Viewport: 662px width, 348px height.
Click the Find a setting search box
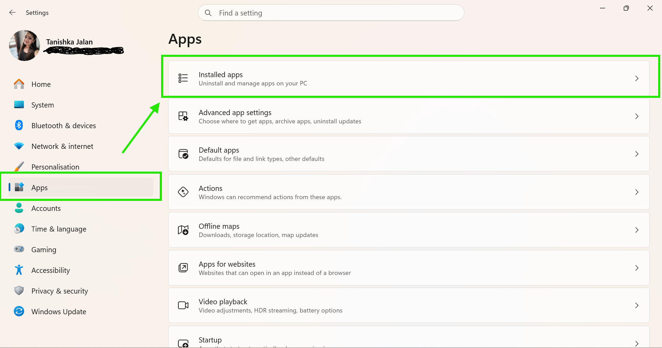(331, 13)
